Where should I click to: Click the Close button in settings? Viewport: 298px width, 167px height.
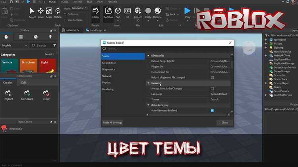coord(224,123)
